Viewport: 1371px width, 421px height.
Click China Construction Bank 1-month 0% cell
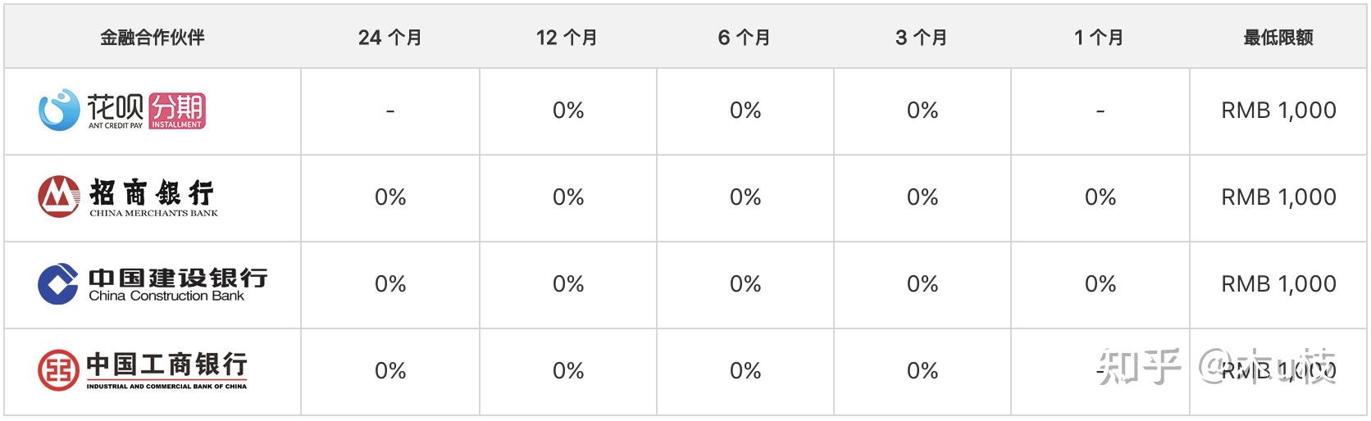click(x=1100, y=284)
